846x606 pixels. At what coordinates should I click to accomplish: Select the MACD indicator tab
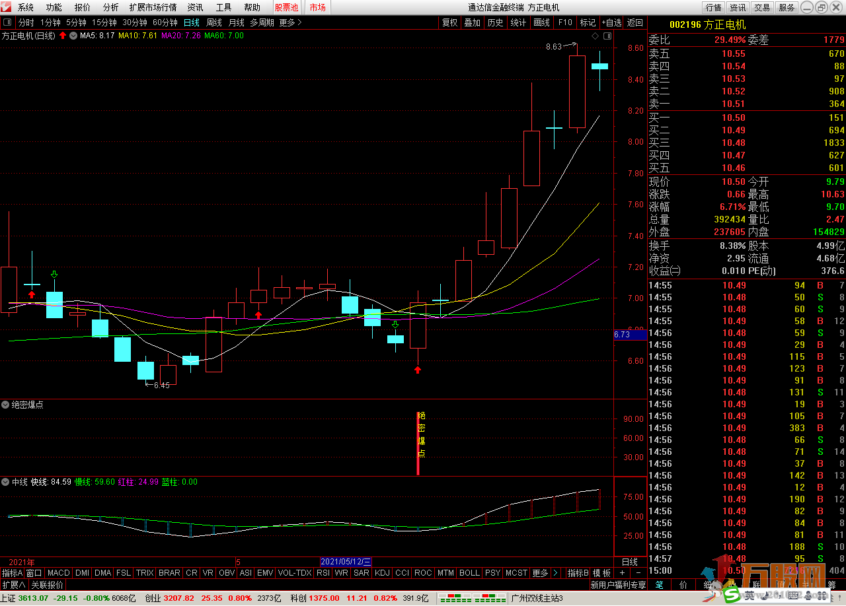click(x=59, y=573)
